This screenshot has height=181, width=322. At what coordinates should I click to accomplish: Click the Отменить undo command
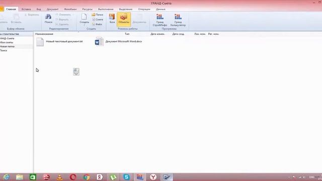click(x=63, y=15)
